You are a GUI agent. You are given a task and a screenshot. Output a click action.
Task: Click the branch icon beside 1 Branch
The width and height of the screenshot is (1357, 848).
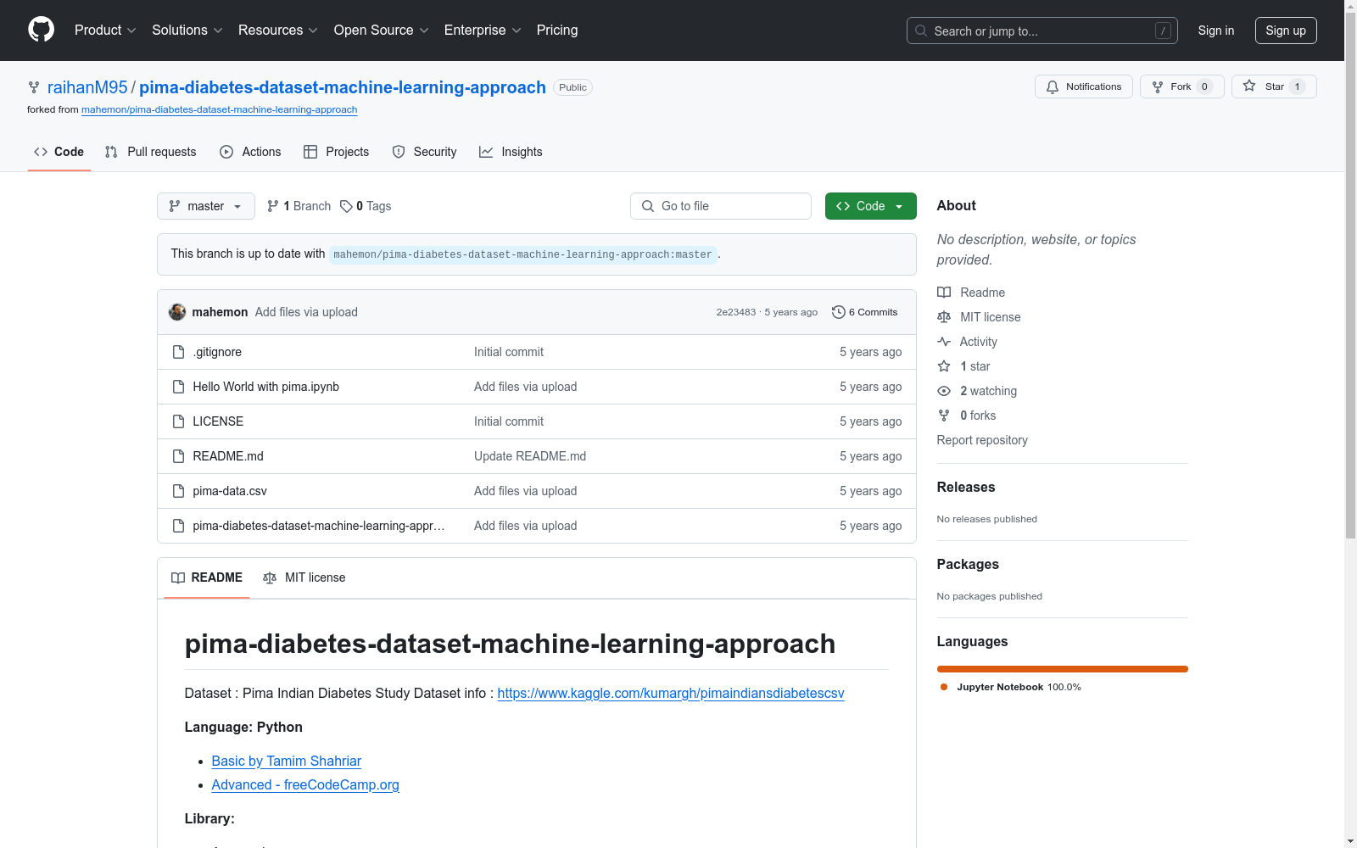point(273,206)
